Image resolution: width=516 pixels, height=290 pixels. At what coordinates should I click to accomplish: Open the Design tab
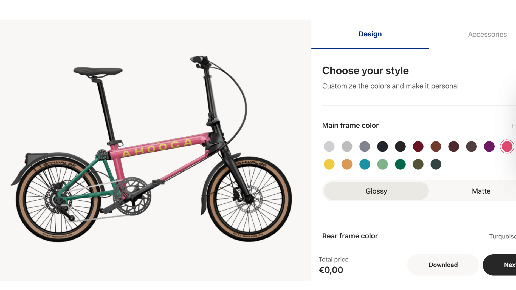[370, 34]
